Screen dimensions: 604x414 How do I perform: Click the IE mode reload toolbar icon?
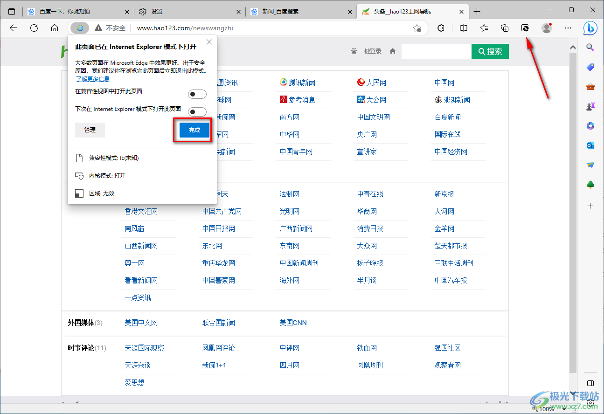(525, 28)
